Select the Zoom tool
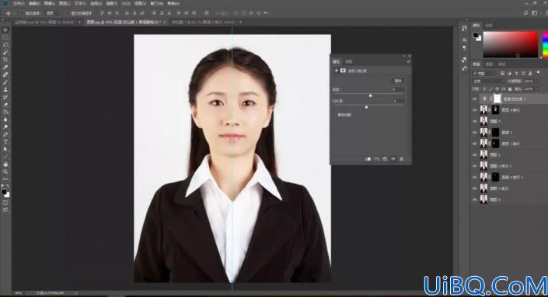This screenshot has height=297, width=548. pos(5,171)
